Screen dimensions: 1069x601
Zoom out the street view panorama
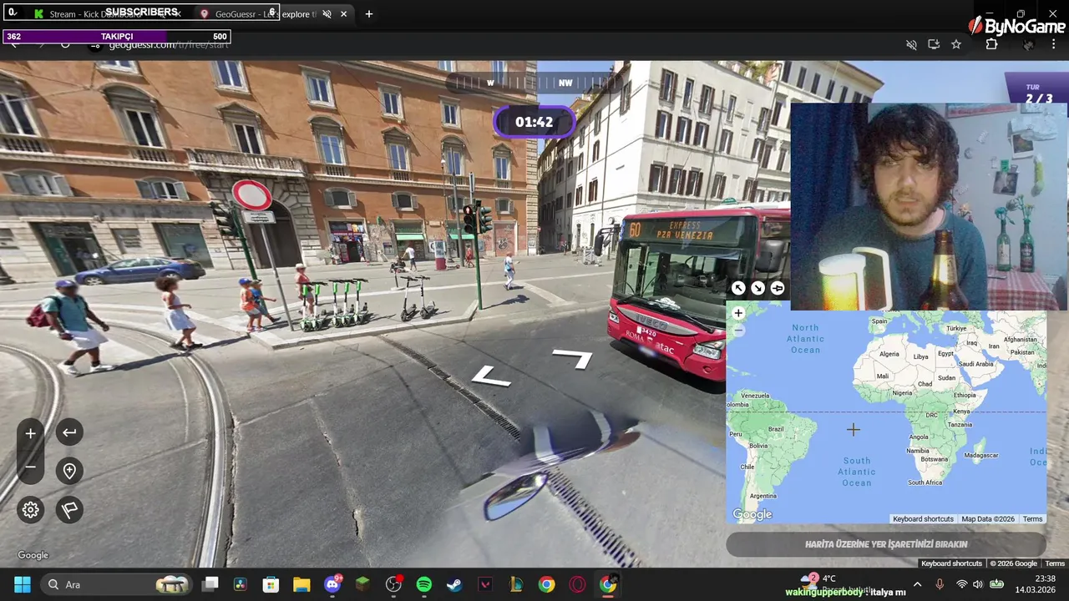pyautogui.click(x=31, y=467)
